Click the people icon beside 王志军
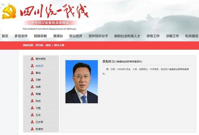This screenshot has height=135, width=199. point(32,122)
